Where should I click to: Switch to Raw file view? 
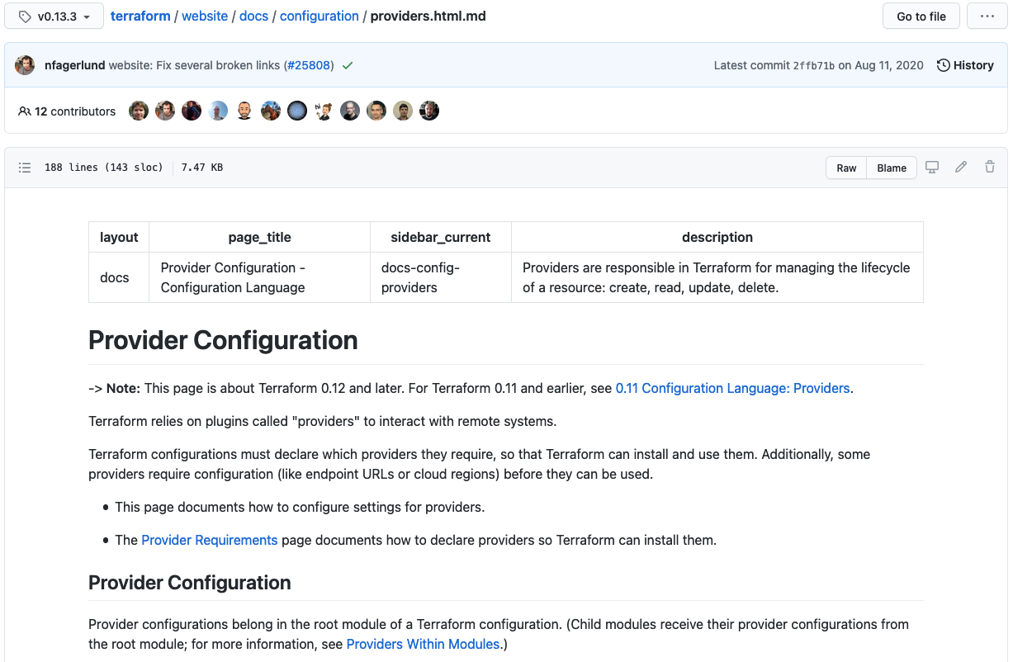pyautogui.click(x=846, y=168)
